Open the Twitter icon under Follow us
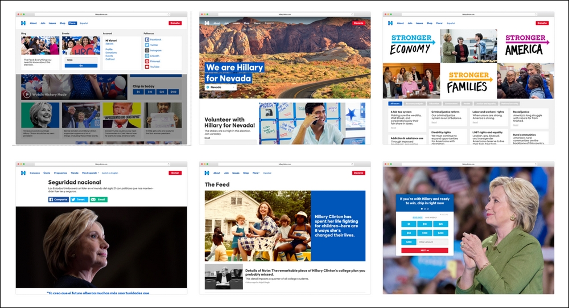569x308 pixels. tap(147, 45)
